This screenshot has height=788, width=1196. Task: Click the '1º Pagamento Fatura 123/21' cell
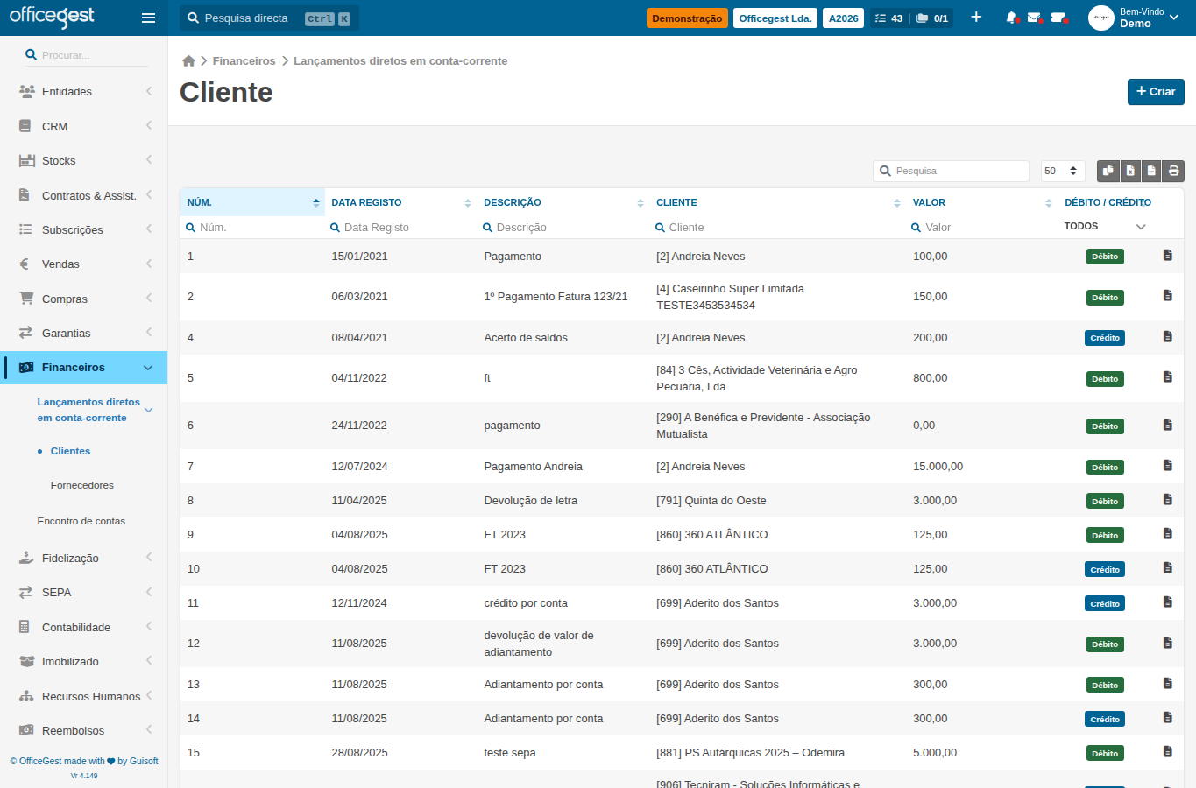(x=556, y=297)
